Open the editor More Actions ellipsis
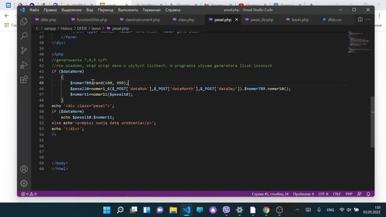This screenshot has width=386, height=217. 368,19
